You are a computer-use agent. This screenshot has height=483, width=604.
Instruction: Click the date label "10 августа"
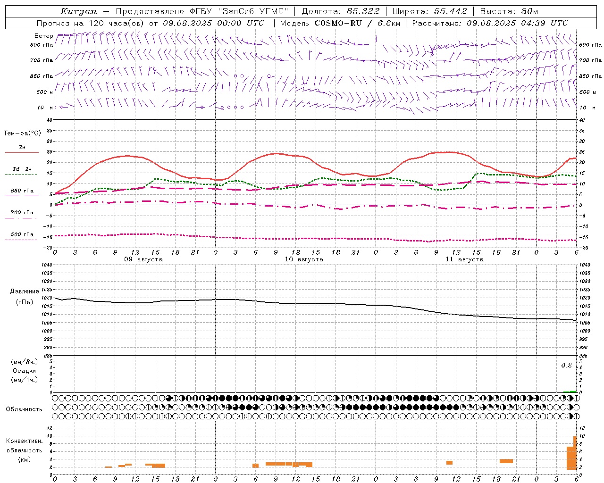point(304,259)
